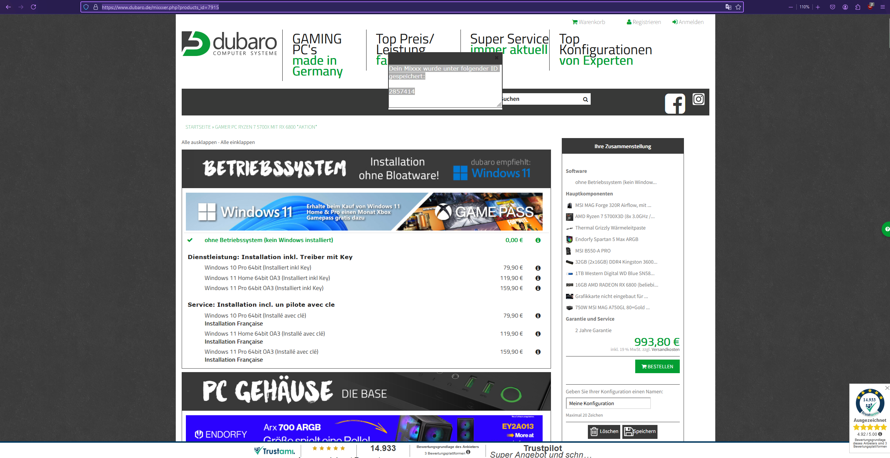
Task: Click the Speichern configuration button
Action: (640, 432)
